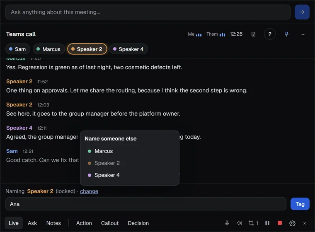The image size is (315, 232).
Task: Click the 'change' link for naming
Action: (89, 191)
